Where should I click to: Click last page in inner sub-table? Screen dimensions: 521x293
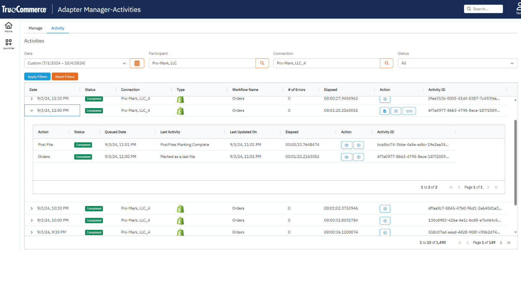tap(496, 187)
